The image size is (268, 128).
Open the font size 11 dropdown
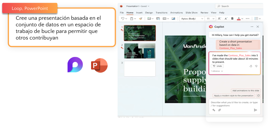[x=211, y=18]
